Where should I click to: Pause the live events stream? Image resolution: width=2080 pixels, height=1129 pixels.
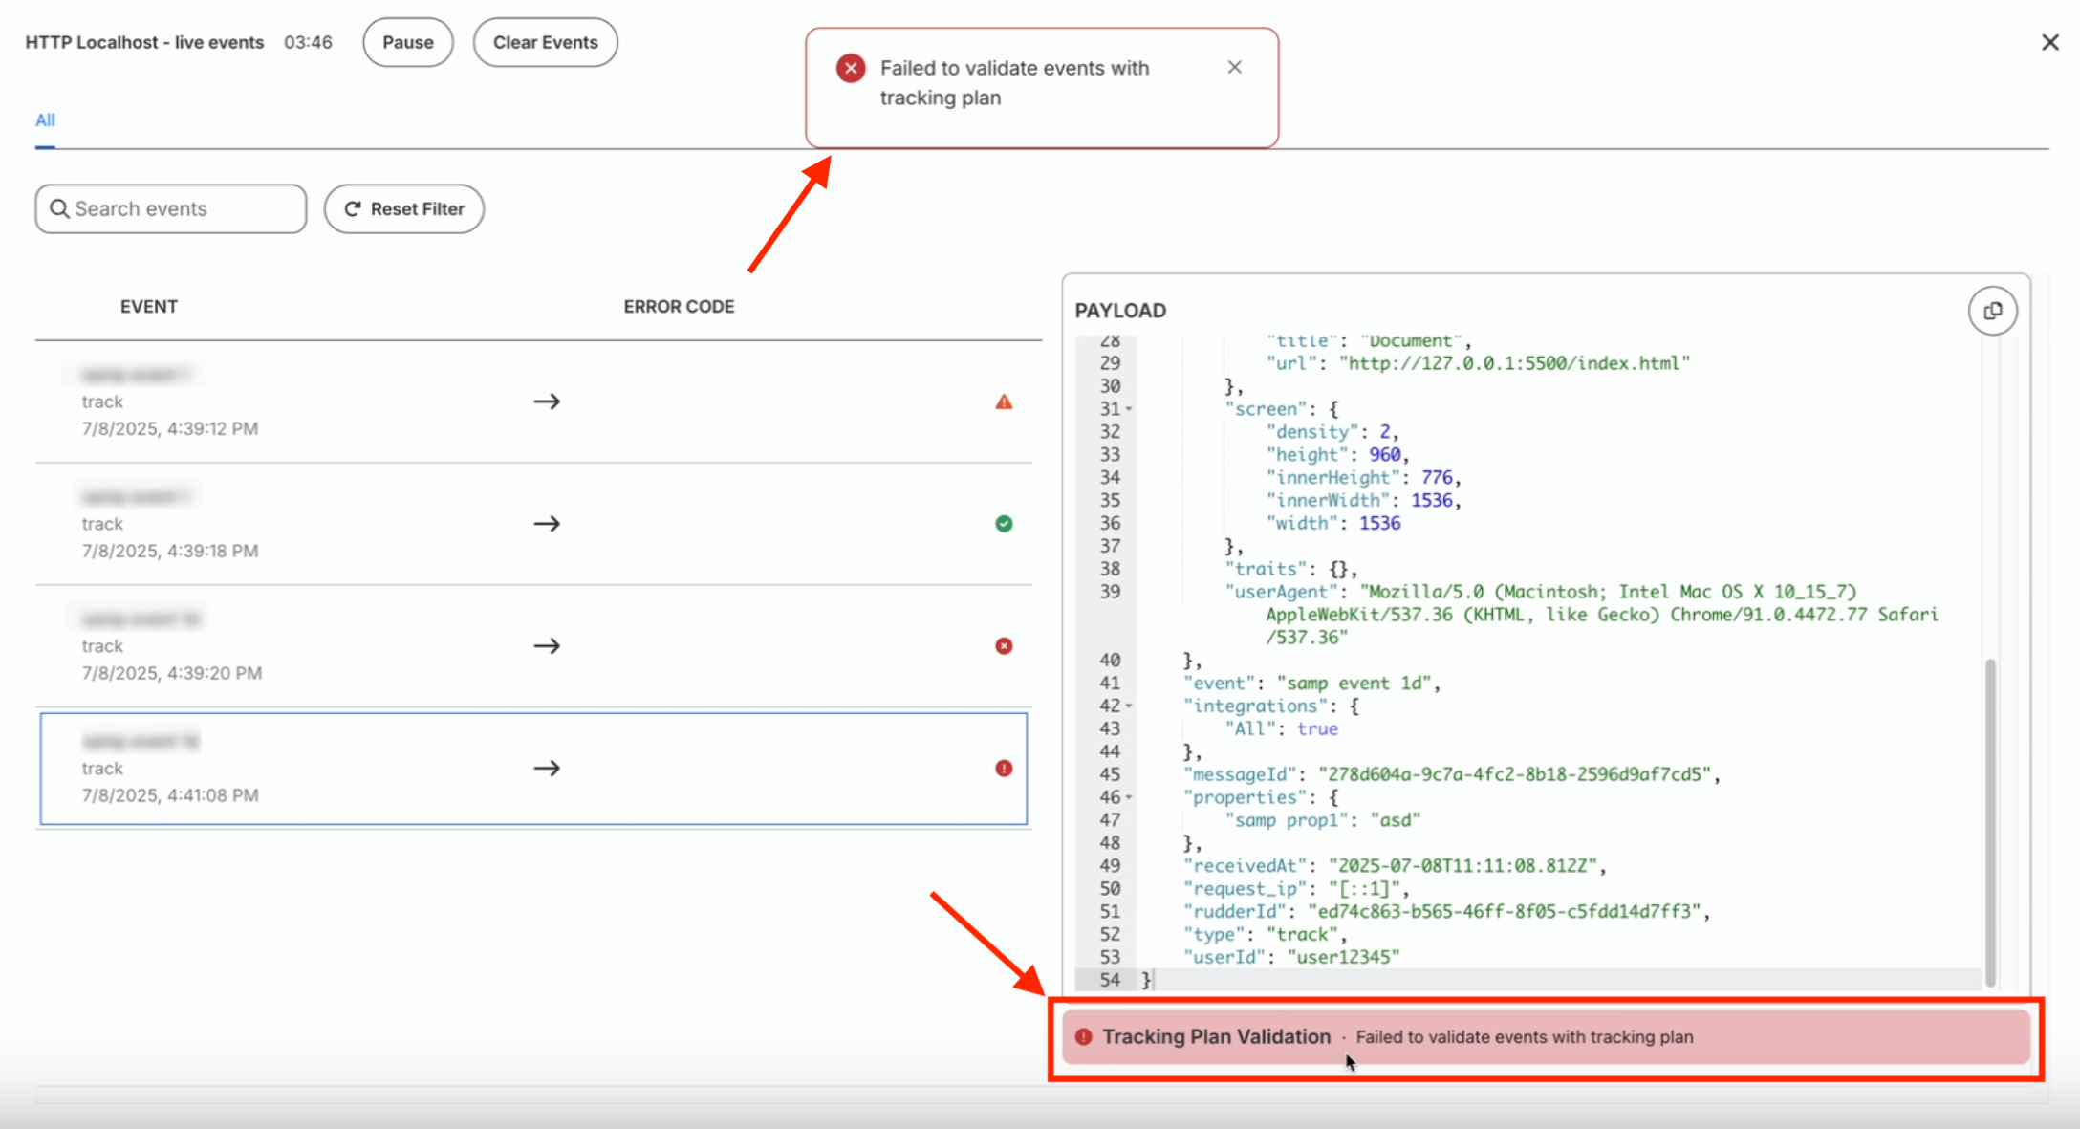[x=408, y=42]
